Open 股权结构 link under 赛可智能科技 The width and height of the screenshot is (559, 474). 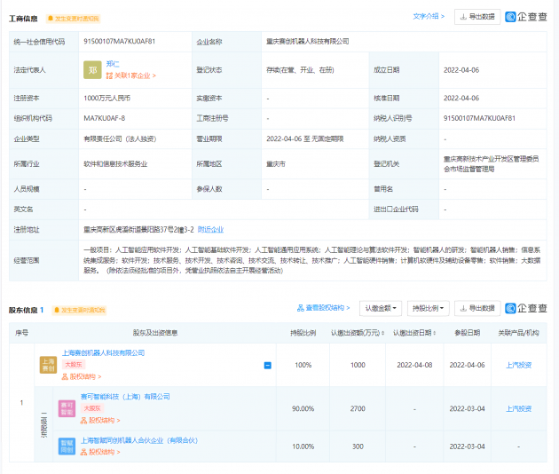(x=100, y=421)
